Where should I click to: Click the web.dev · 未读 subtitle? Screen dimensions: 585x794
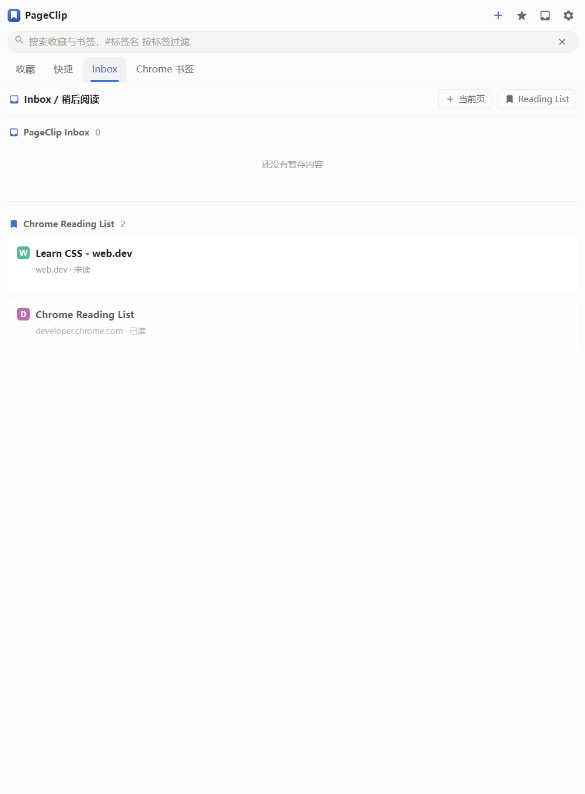click(x=63, y=270)
